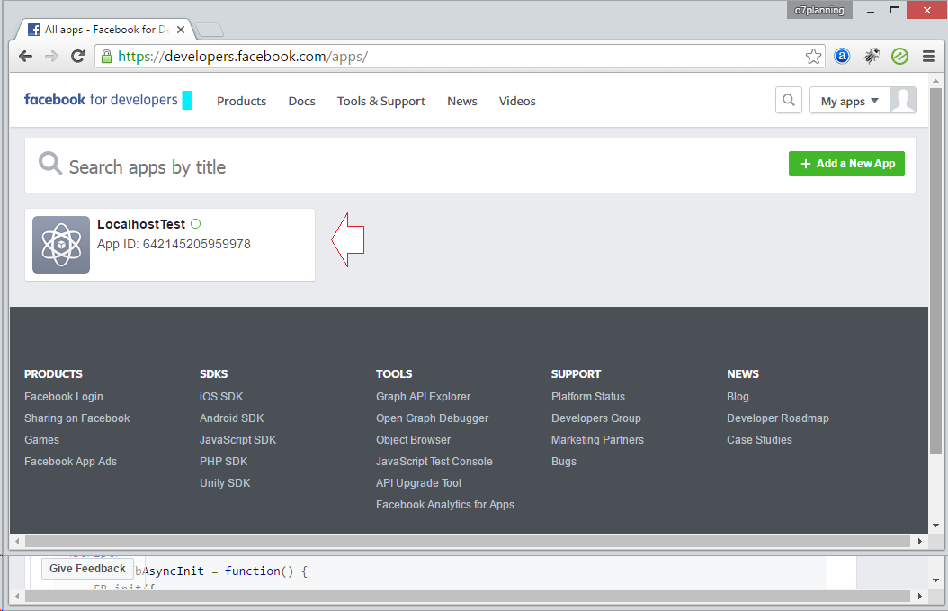
Task: Open the API Upgrade Tool link
Action: pos(418,482)
